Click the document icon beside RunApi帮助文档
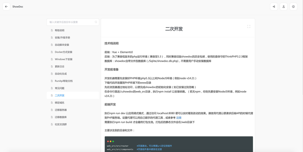Image resolution: width=303 pixels, height=152 pixels. [52, 81]
